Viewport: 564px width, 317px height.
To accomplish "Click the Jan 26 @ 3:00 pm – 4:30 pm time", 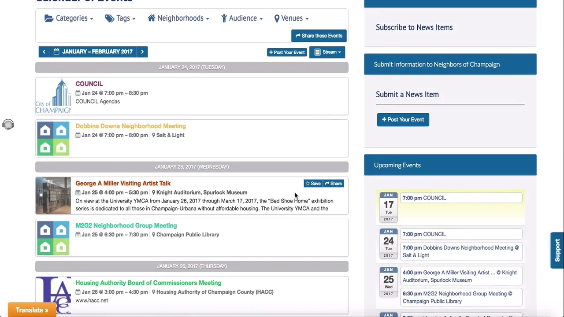I will click(x=115, y=292).
